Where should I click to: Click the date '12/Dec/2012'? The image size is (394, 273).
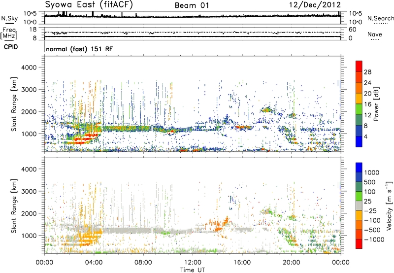pos(315,5)
